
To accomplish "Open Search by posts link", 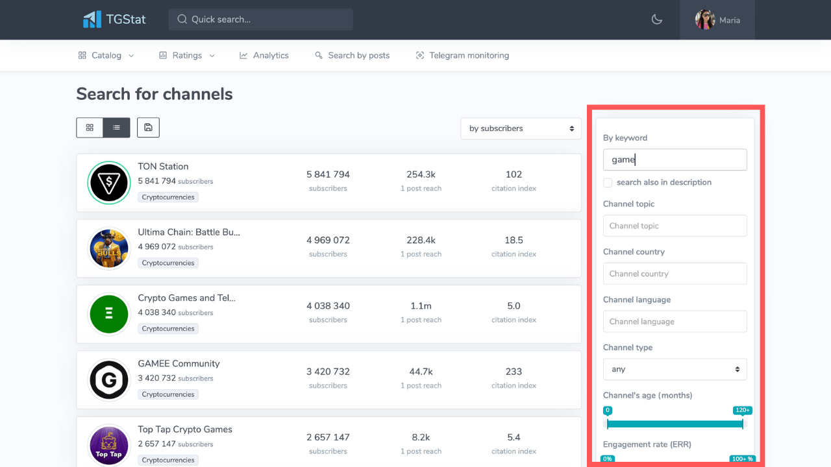I will [353, 56].
